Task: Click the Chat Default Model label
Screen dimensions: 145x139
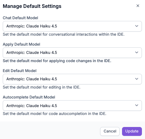Action: click(21, 18)
